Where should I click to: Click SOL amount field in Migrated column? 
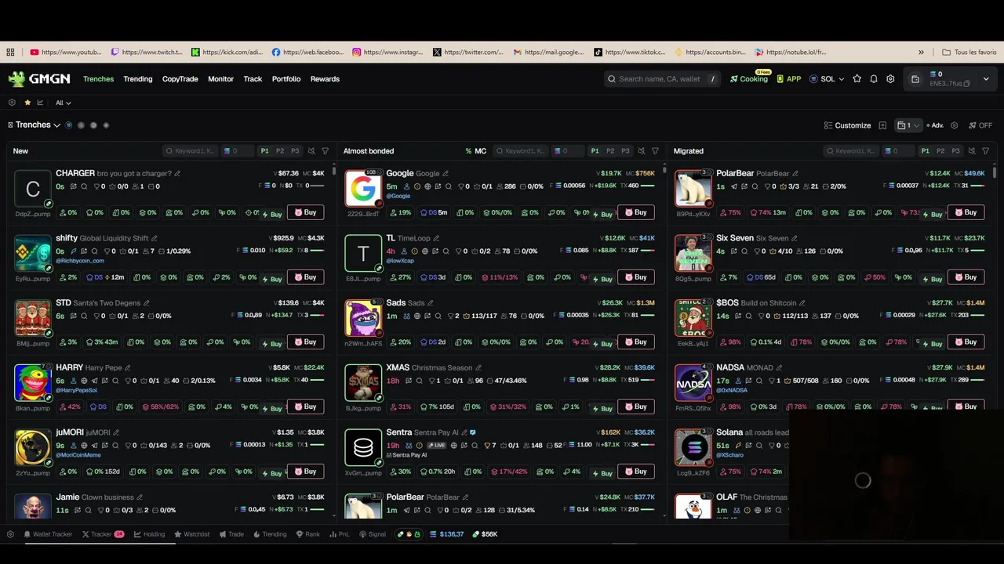click(x=900, y=151)
